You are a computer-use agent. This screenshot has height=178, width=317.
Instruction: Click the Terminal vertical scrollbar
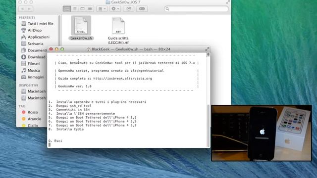pos(208,126)
